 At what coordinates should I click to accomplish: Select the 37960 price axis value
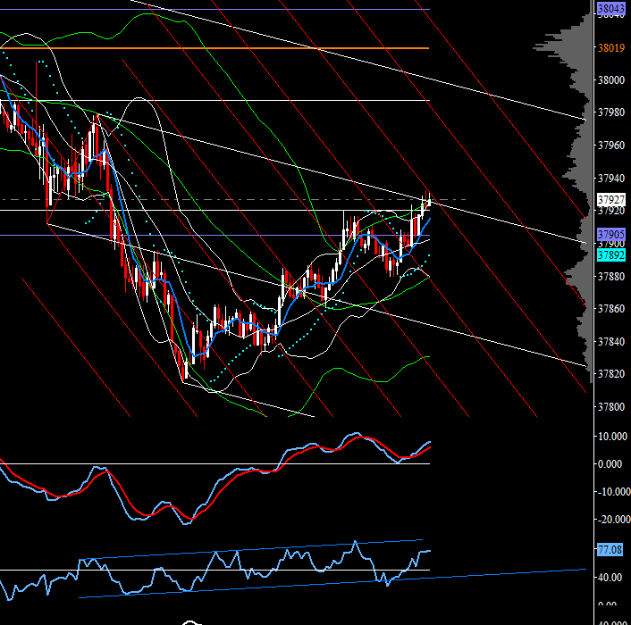[x=611, y=146]
